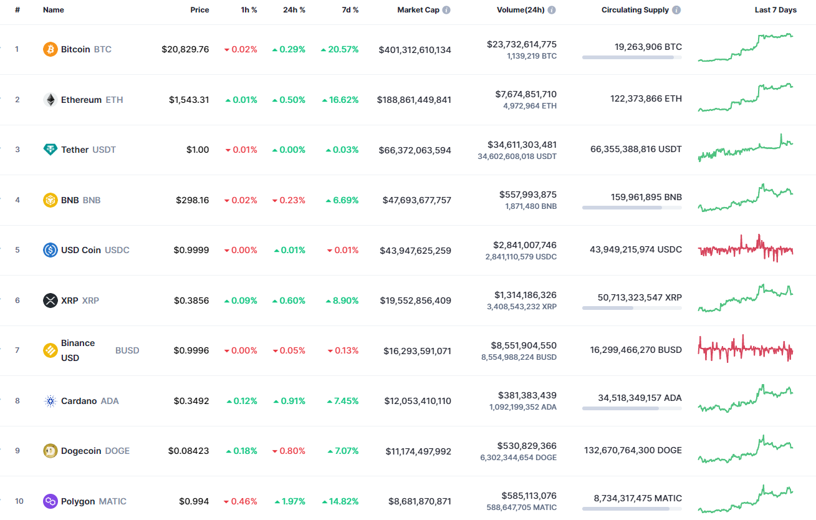
Task: Open the Market Cap info tooltip
Action: 446,9
